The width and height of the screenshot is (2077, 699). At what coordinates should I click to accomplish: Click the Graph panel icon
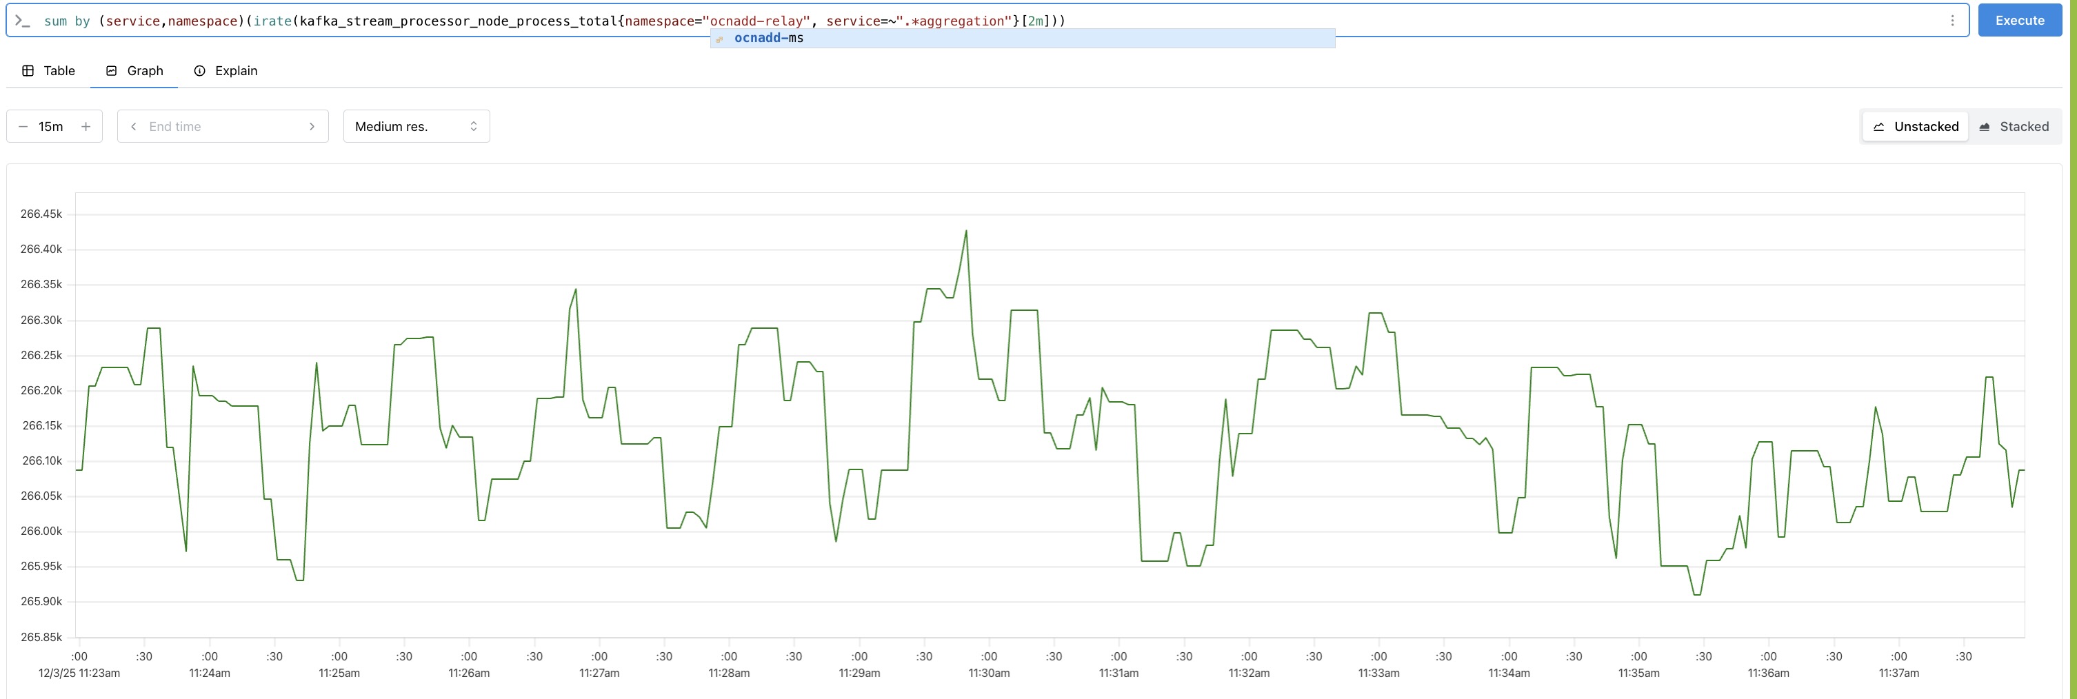tap(111, 70)
